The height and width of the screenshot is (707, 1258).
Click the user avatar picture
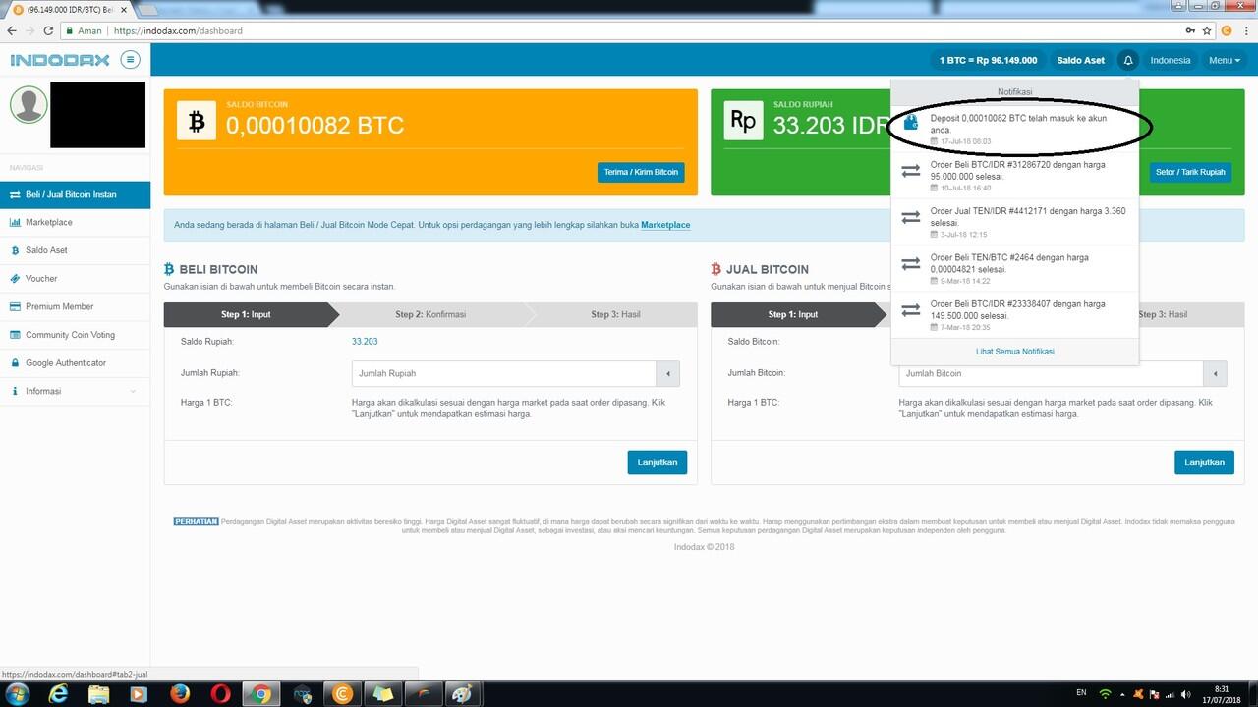pyautogui.click(x=28, y=105)
